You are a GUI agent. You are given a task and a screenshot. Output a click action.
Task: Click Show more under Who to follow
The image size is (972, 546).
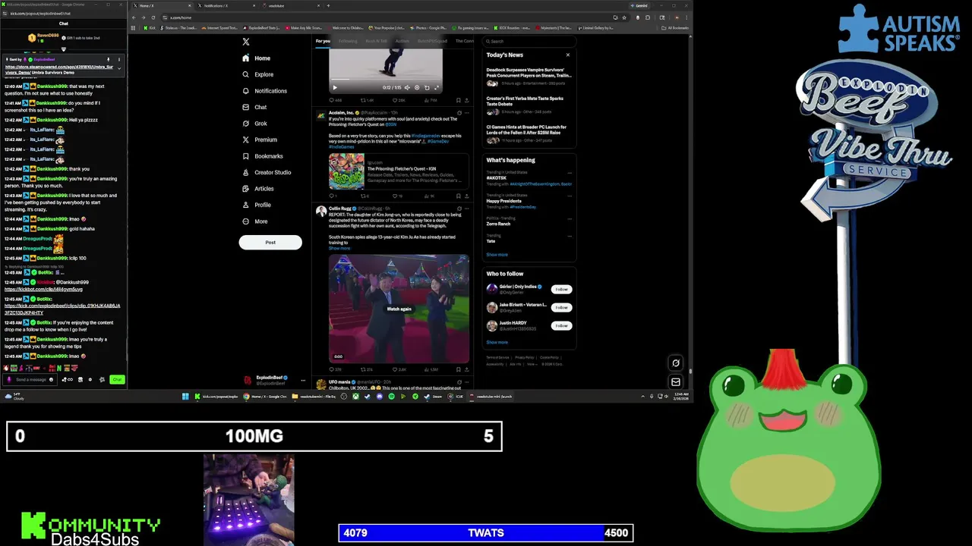[497, 342]
